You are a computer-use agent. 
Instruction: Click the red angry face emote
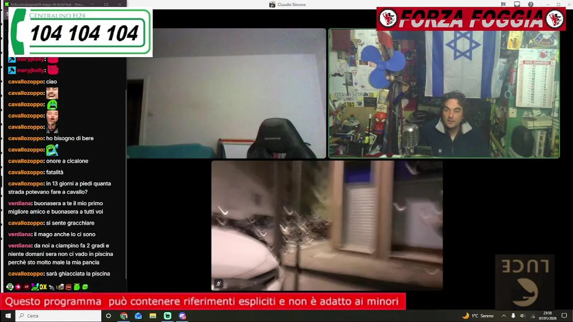coord(68,287)
